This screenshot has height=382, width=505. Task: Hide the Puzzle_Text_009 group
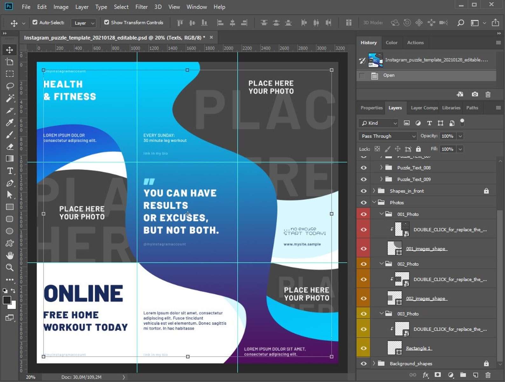[363, 179]
